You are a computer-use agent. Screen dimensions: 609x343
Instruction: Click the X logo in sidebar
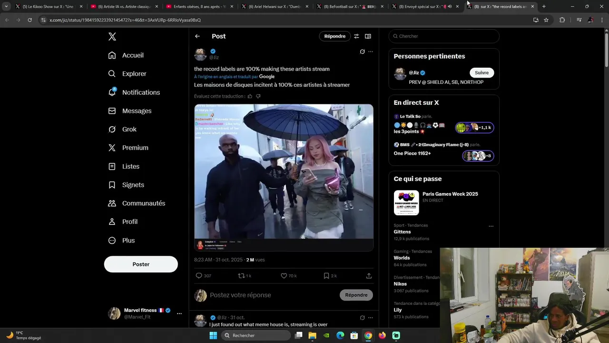click(x=112, y=37)
